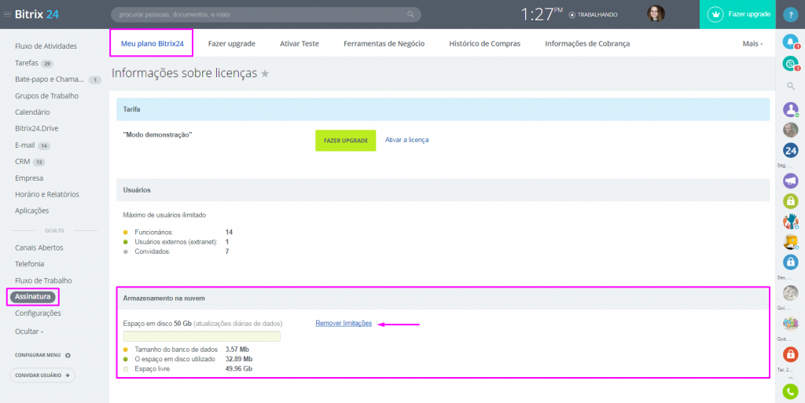Screen dimensions: 805x403
Task: Open the red padlock chat icon
Action: coord(791,354)
